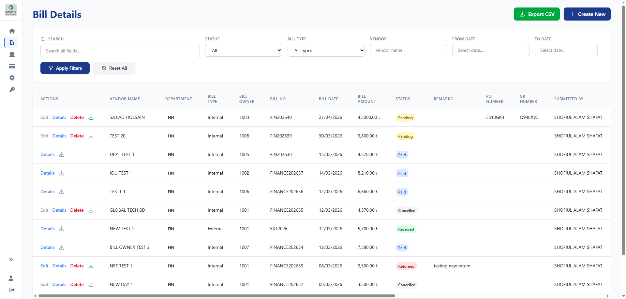Open the To Date picker field
This screenshot has width=626, height=299.
566,50
